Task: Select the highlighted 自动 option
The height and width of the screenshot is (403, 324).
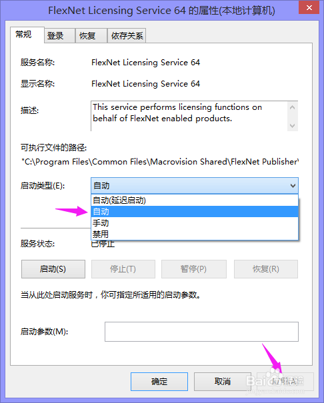Action: [x=195, y=212]
